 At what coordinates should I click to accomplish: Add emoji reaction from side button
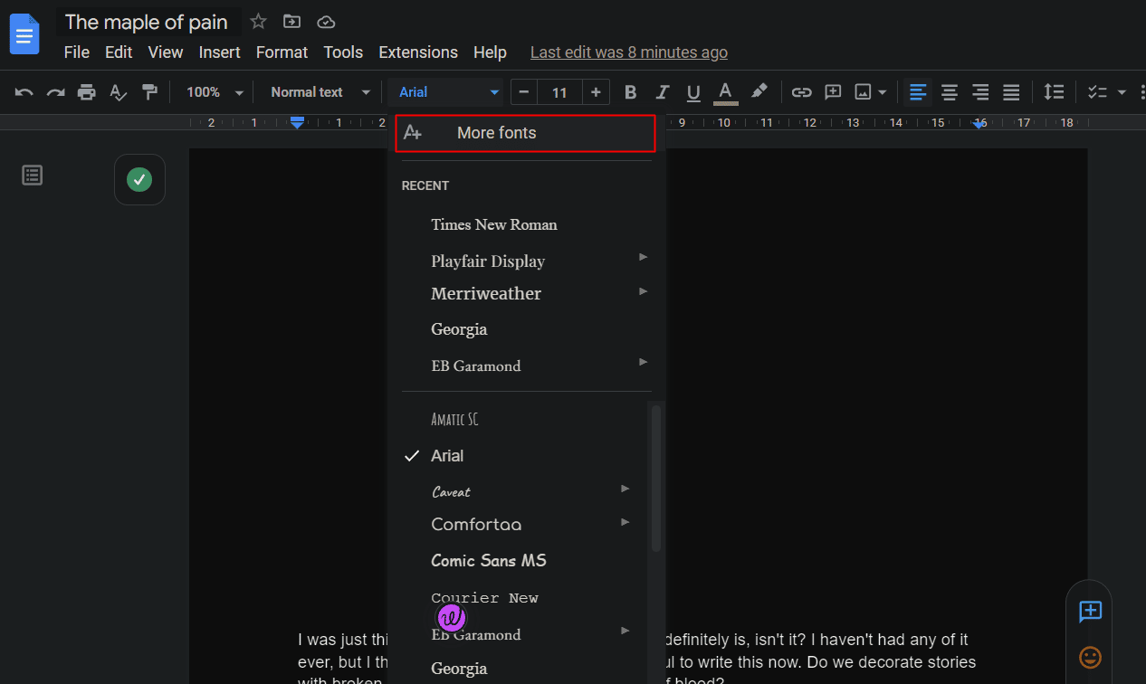click(x=1090, y=657)
